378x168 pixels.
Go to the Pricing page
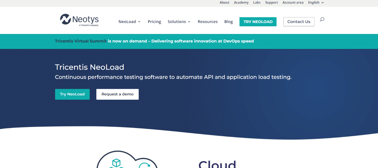pyautogui.click(x=154, y=22)
